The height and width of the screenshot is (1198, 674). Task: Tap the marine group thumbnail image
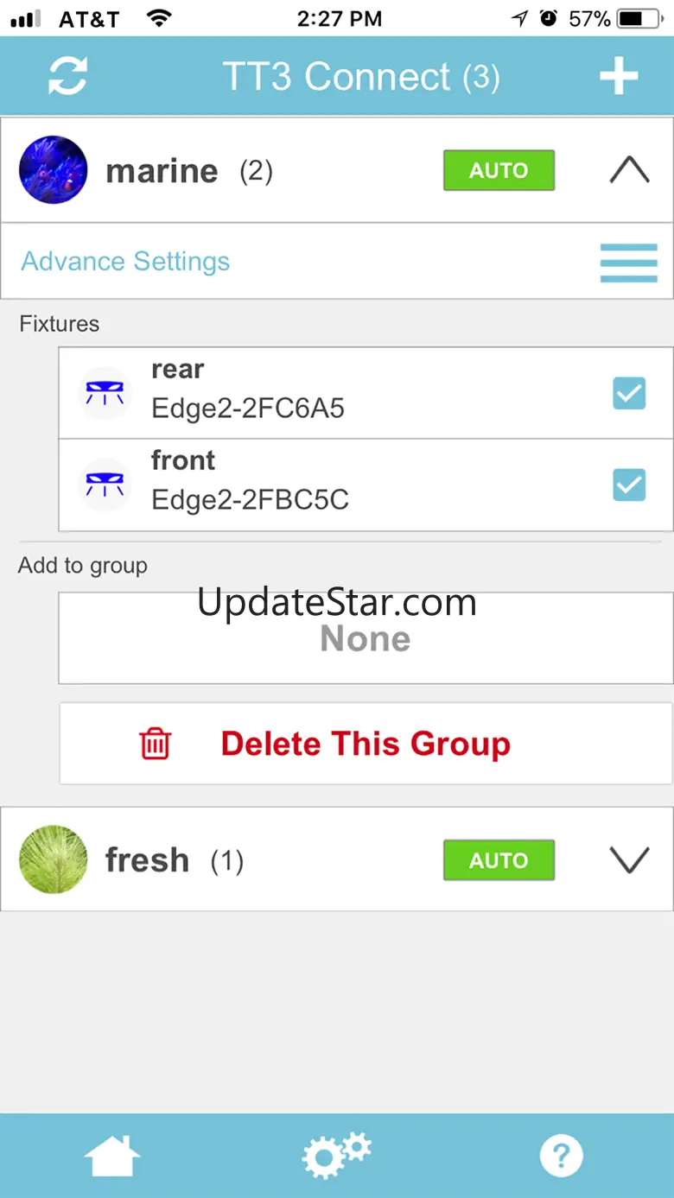(x=54, y=170)
